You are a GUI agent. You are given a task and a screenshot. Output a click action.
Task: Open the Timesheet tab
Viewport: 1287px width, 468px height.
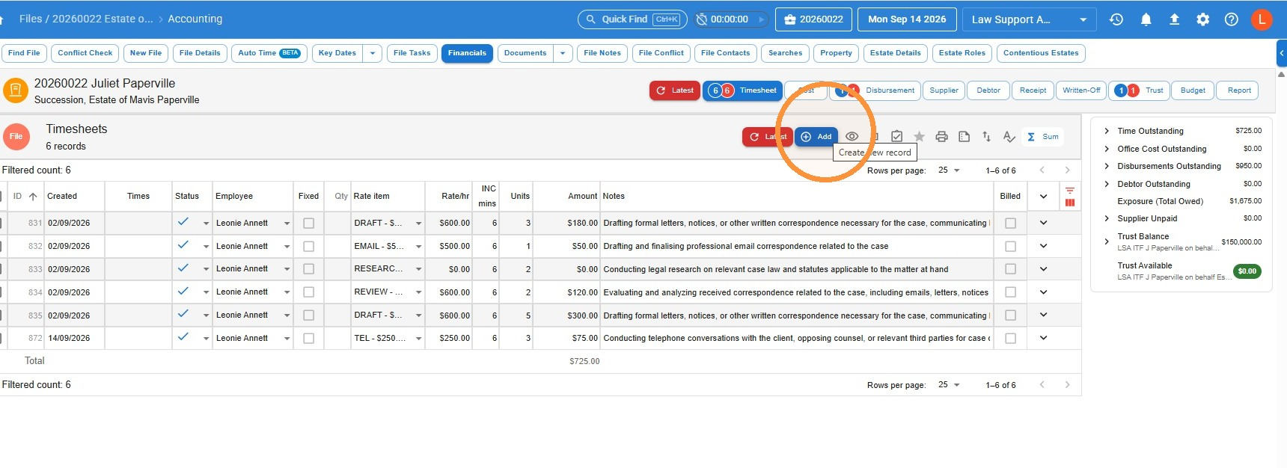pyautogui.click(x=742, y=90)
